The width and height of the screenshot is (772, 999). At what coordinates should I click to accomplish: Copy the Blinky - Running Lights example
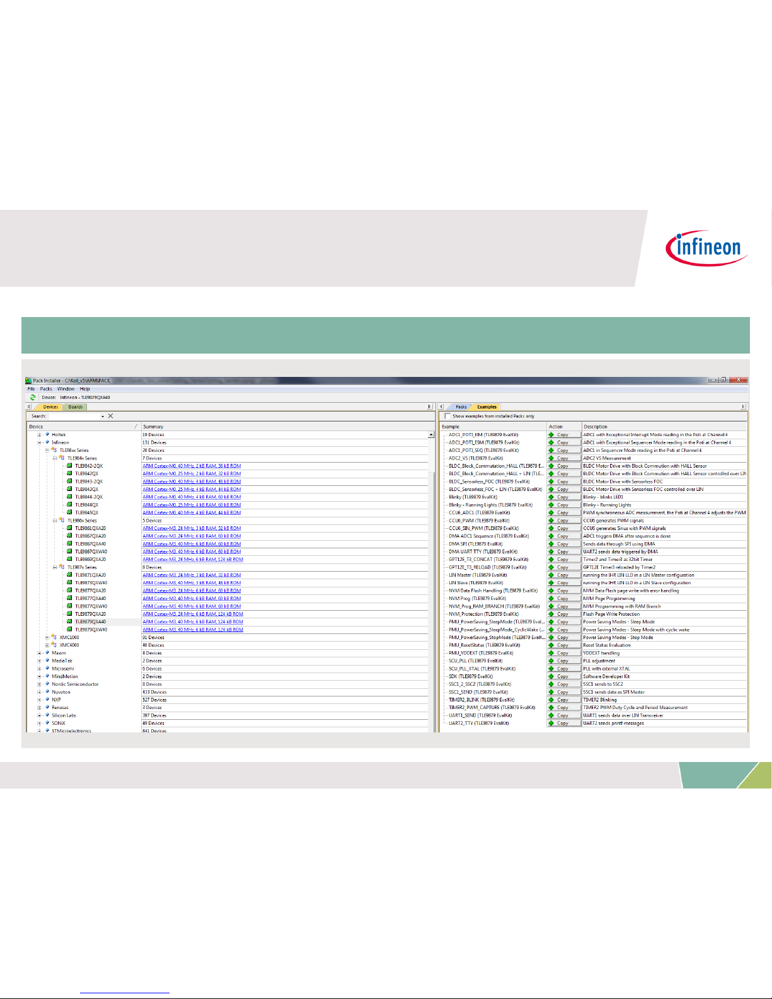coord(563,505)
